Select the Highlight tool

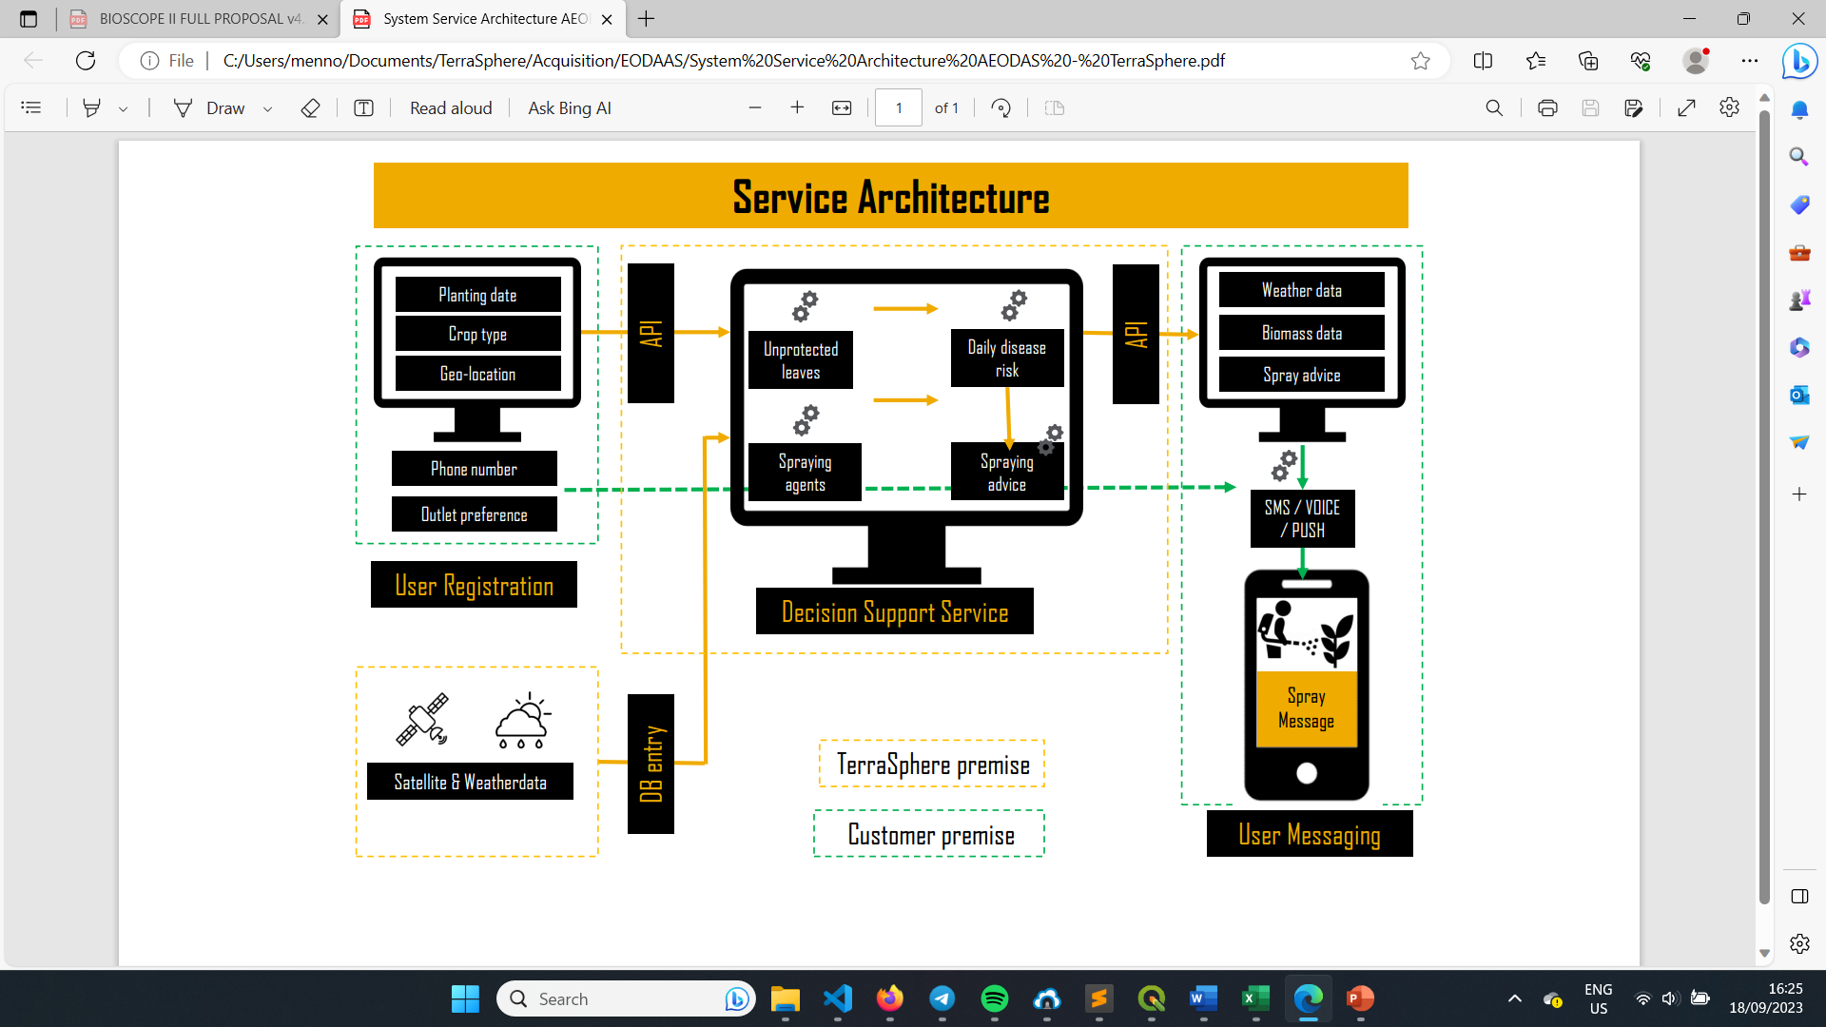click(x=91, y=107)
